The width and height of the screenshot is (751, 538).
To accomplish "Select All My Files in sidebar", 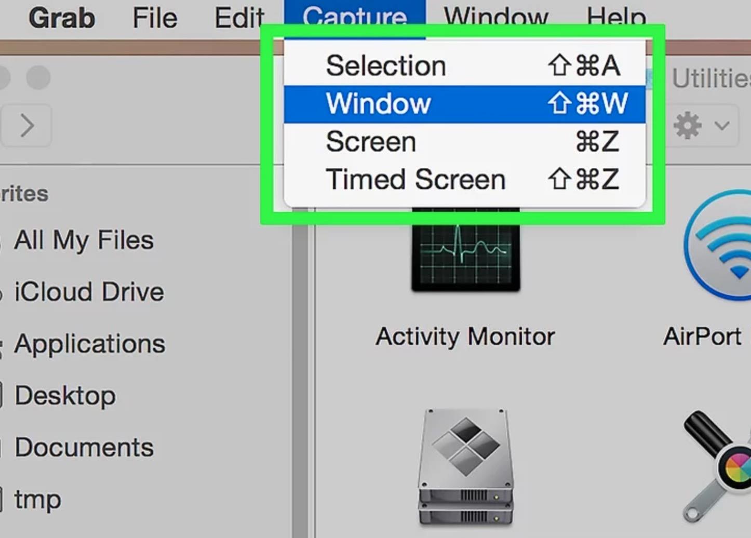I will point(84,240).
